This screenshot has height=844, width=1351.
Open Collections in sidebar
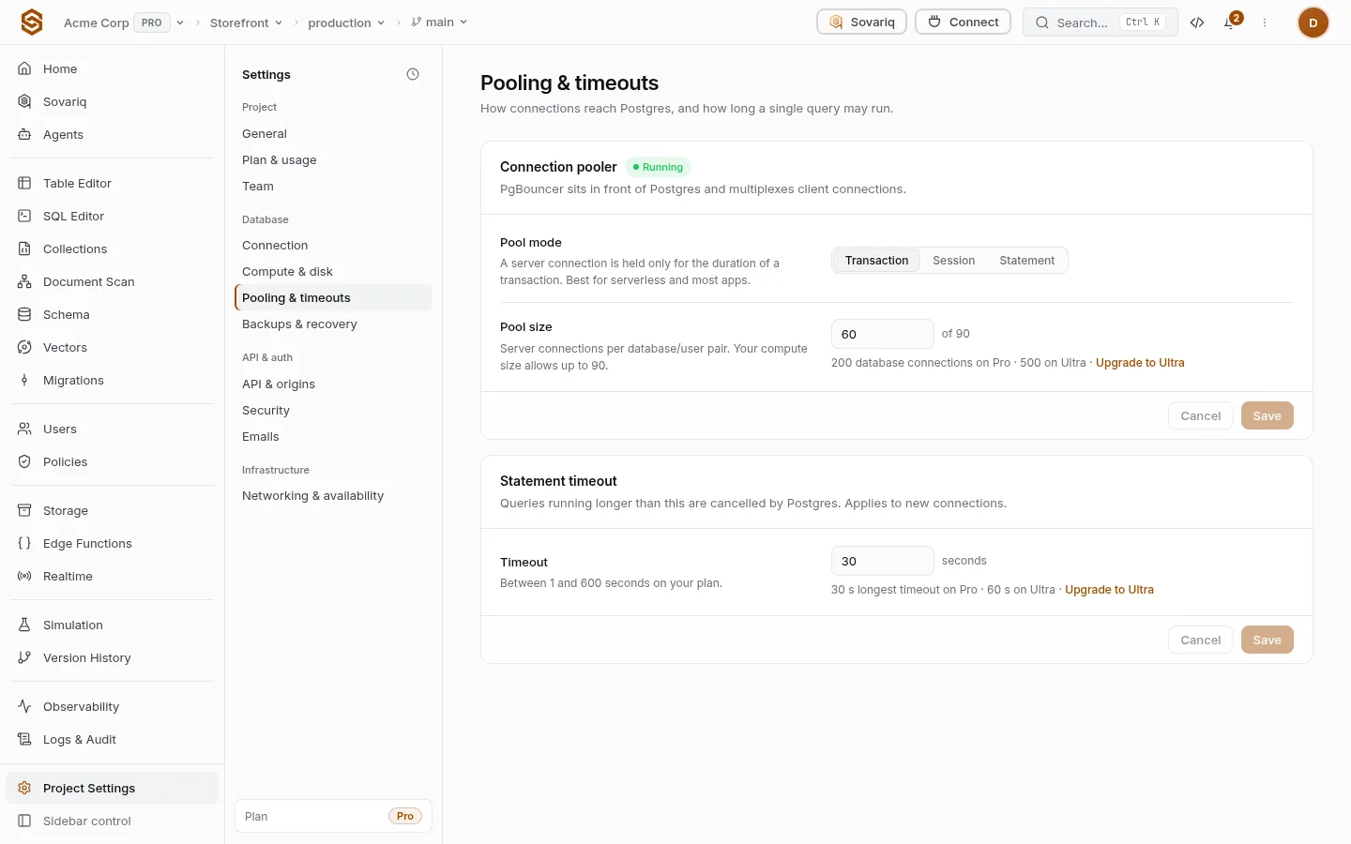pos(113,249)
